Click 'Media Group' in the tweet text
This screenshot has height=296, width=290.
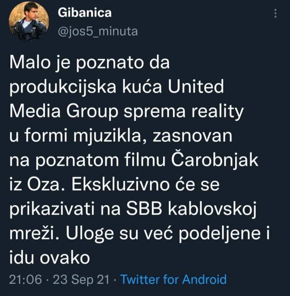[64, 111]
